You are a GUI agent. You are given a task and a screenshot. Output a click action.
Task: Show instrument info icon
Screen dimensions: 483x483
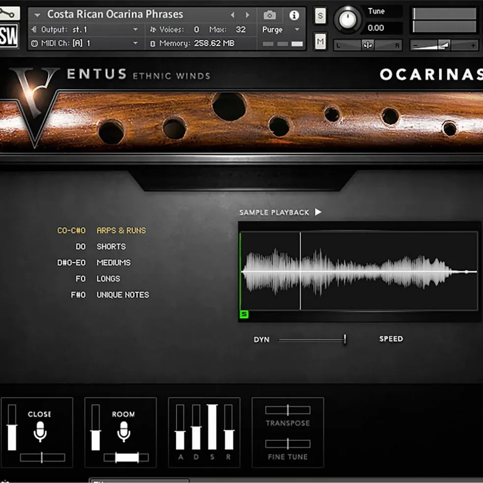[x=294, y=15]
